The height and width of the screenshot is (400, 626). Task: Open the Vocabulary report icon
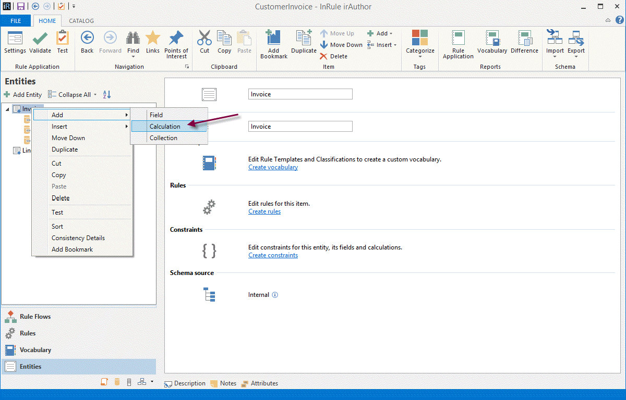tap(492, 39)
